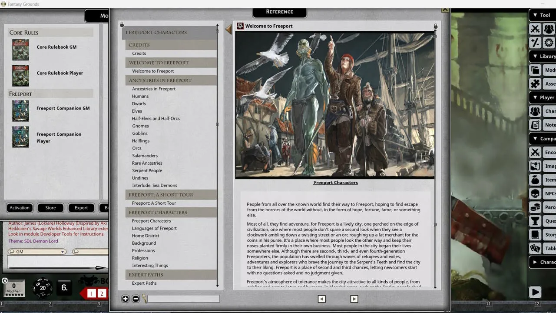Screen dimensions: 556x313
Task: Open the Options gear tool icon
Action: (549, 42)
